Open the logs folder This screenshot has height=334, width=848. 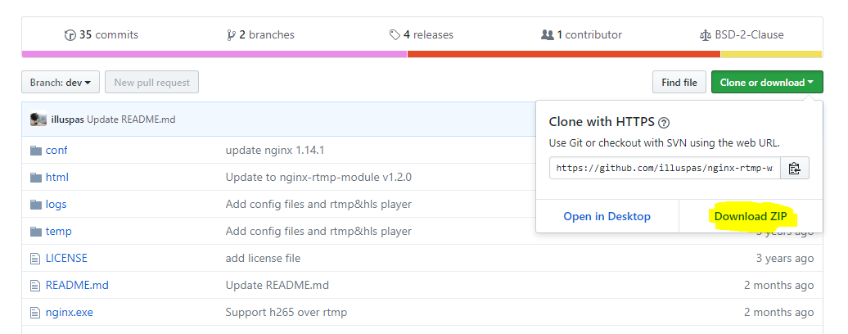(x=56, y=205)
